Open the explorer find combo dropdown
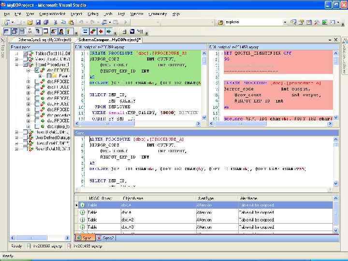This screenshot has height=261, width=348. click(285, 22)
